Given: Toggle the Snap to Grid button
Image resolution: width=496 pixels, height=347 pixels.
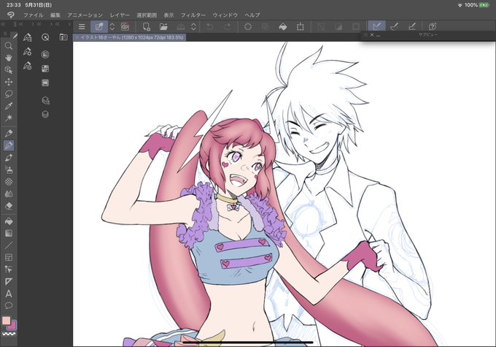Looking at the screenshot, I should point(412,26).
